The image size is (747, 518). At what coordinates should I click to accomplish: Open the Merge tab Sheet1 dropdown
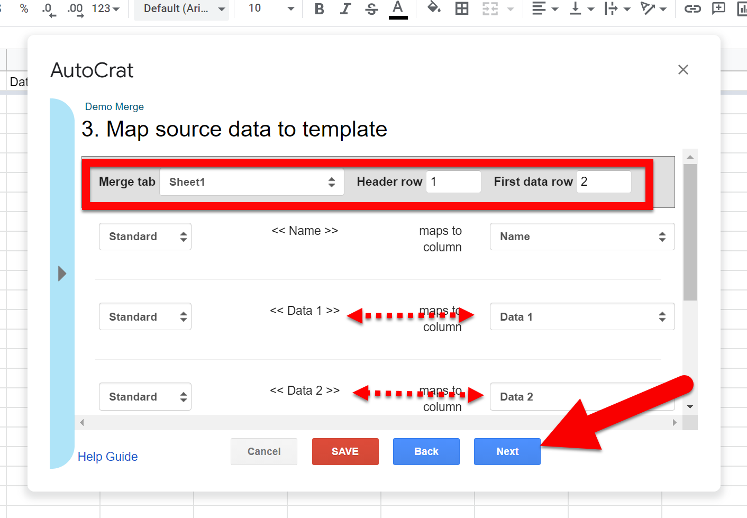coord(252,182)
